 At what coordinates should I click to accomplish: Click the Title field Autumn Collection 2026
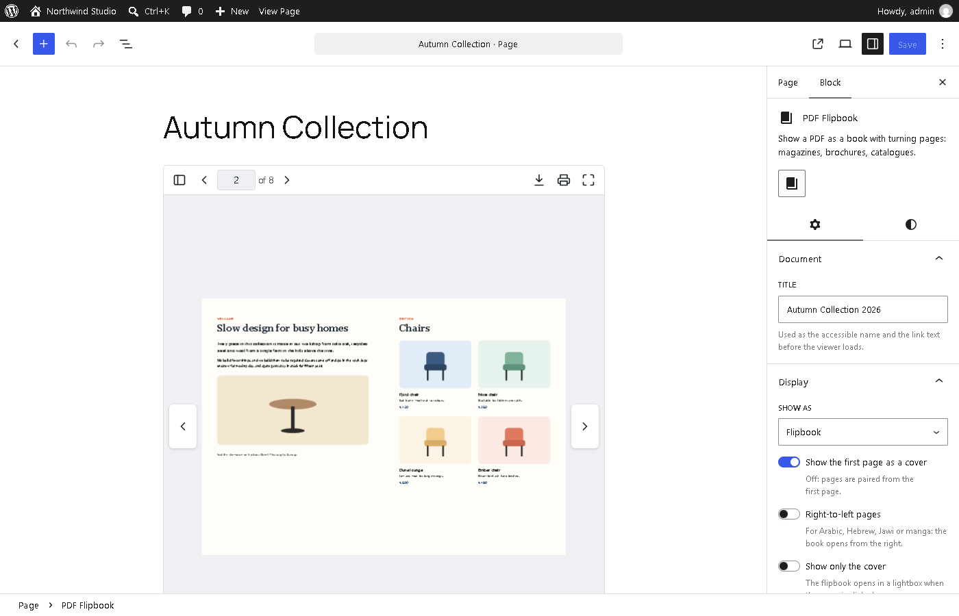click(x=863, y=309)
